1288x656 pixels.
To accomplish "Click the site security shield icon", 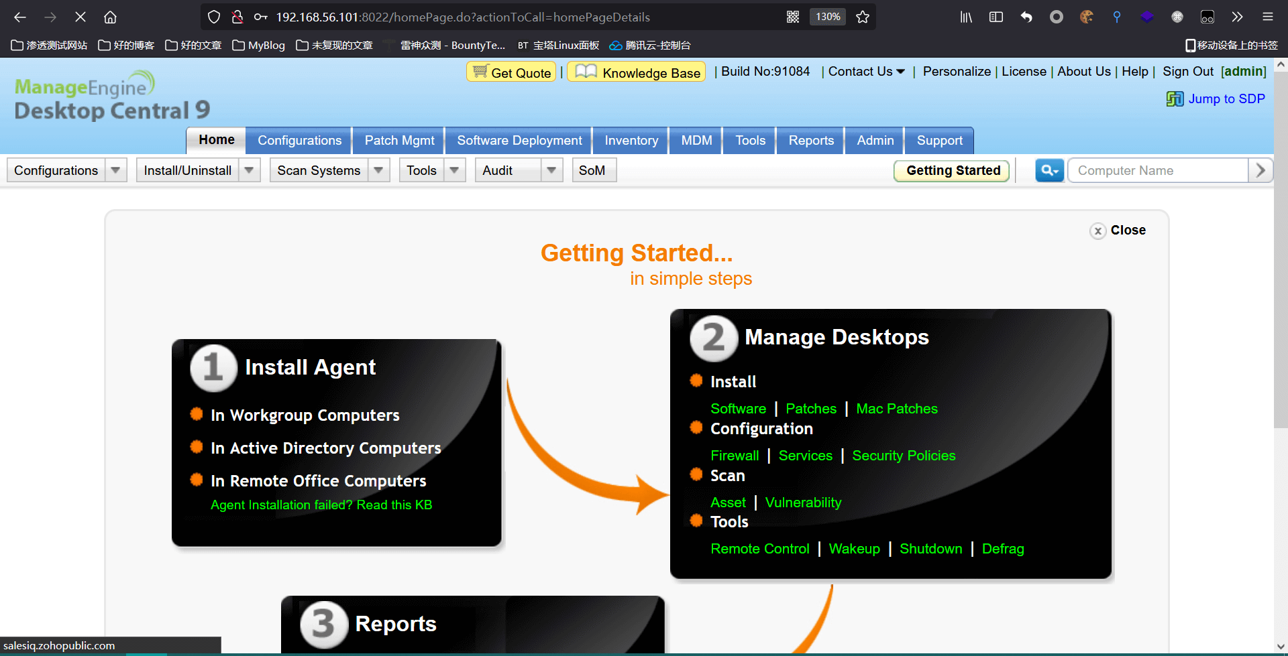I will [214, 17].
